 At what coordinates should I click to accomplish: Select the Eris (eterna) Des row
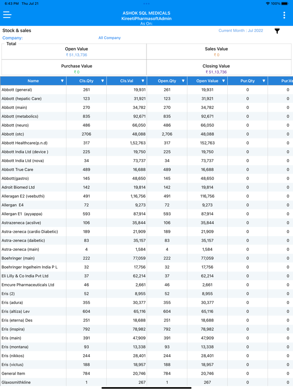pyautogui.click(x=146, y=320)
